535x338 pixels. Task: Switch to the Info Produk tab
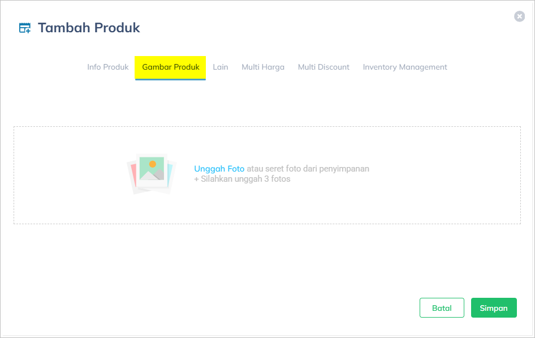click(x=108, y=67)
